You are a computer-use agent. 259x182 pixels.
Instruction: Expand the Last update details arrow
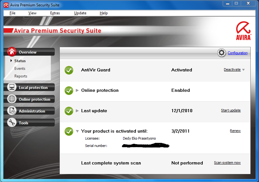(77, 111)
